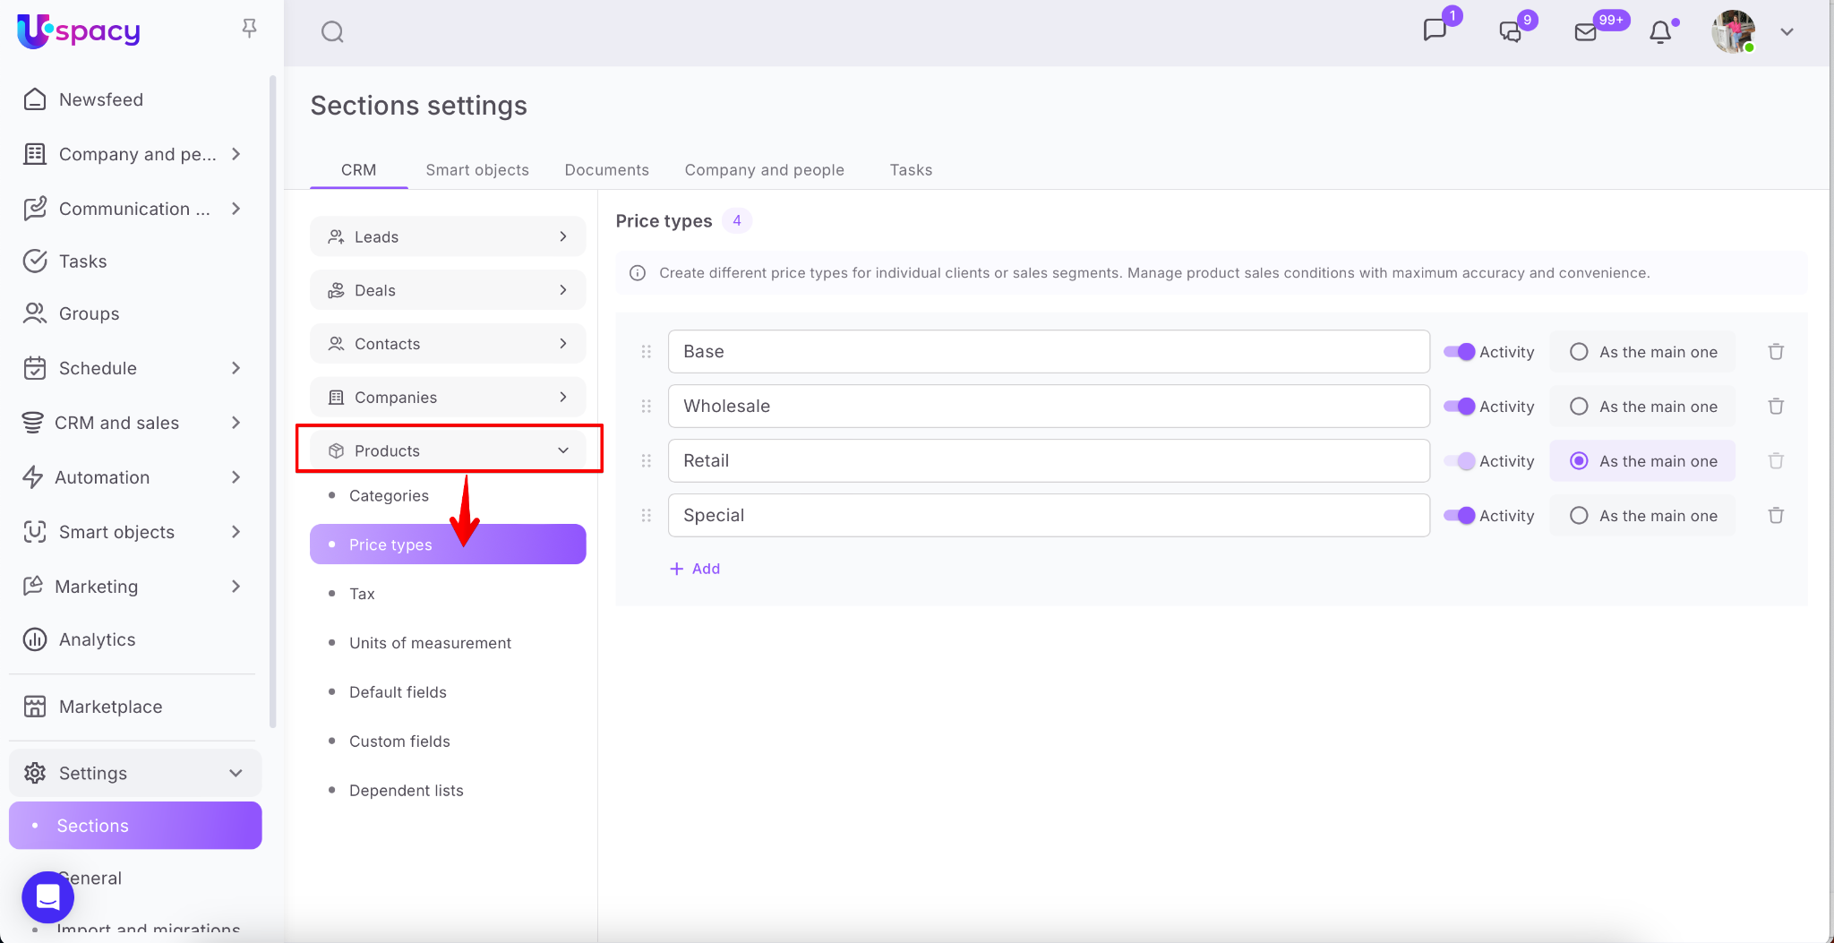Click the drag handle for Base row
The image size is (1834, 943).
coord(646,352)
